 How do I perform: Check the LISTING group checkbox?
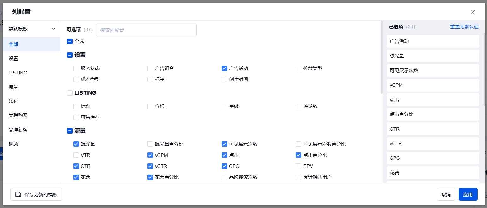pos(70,93)
